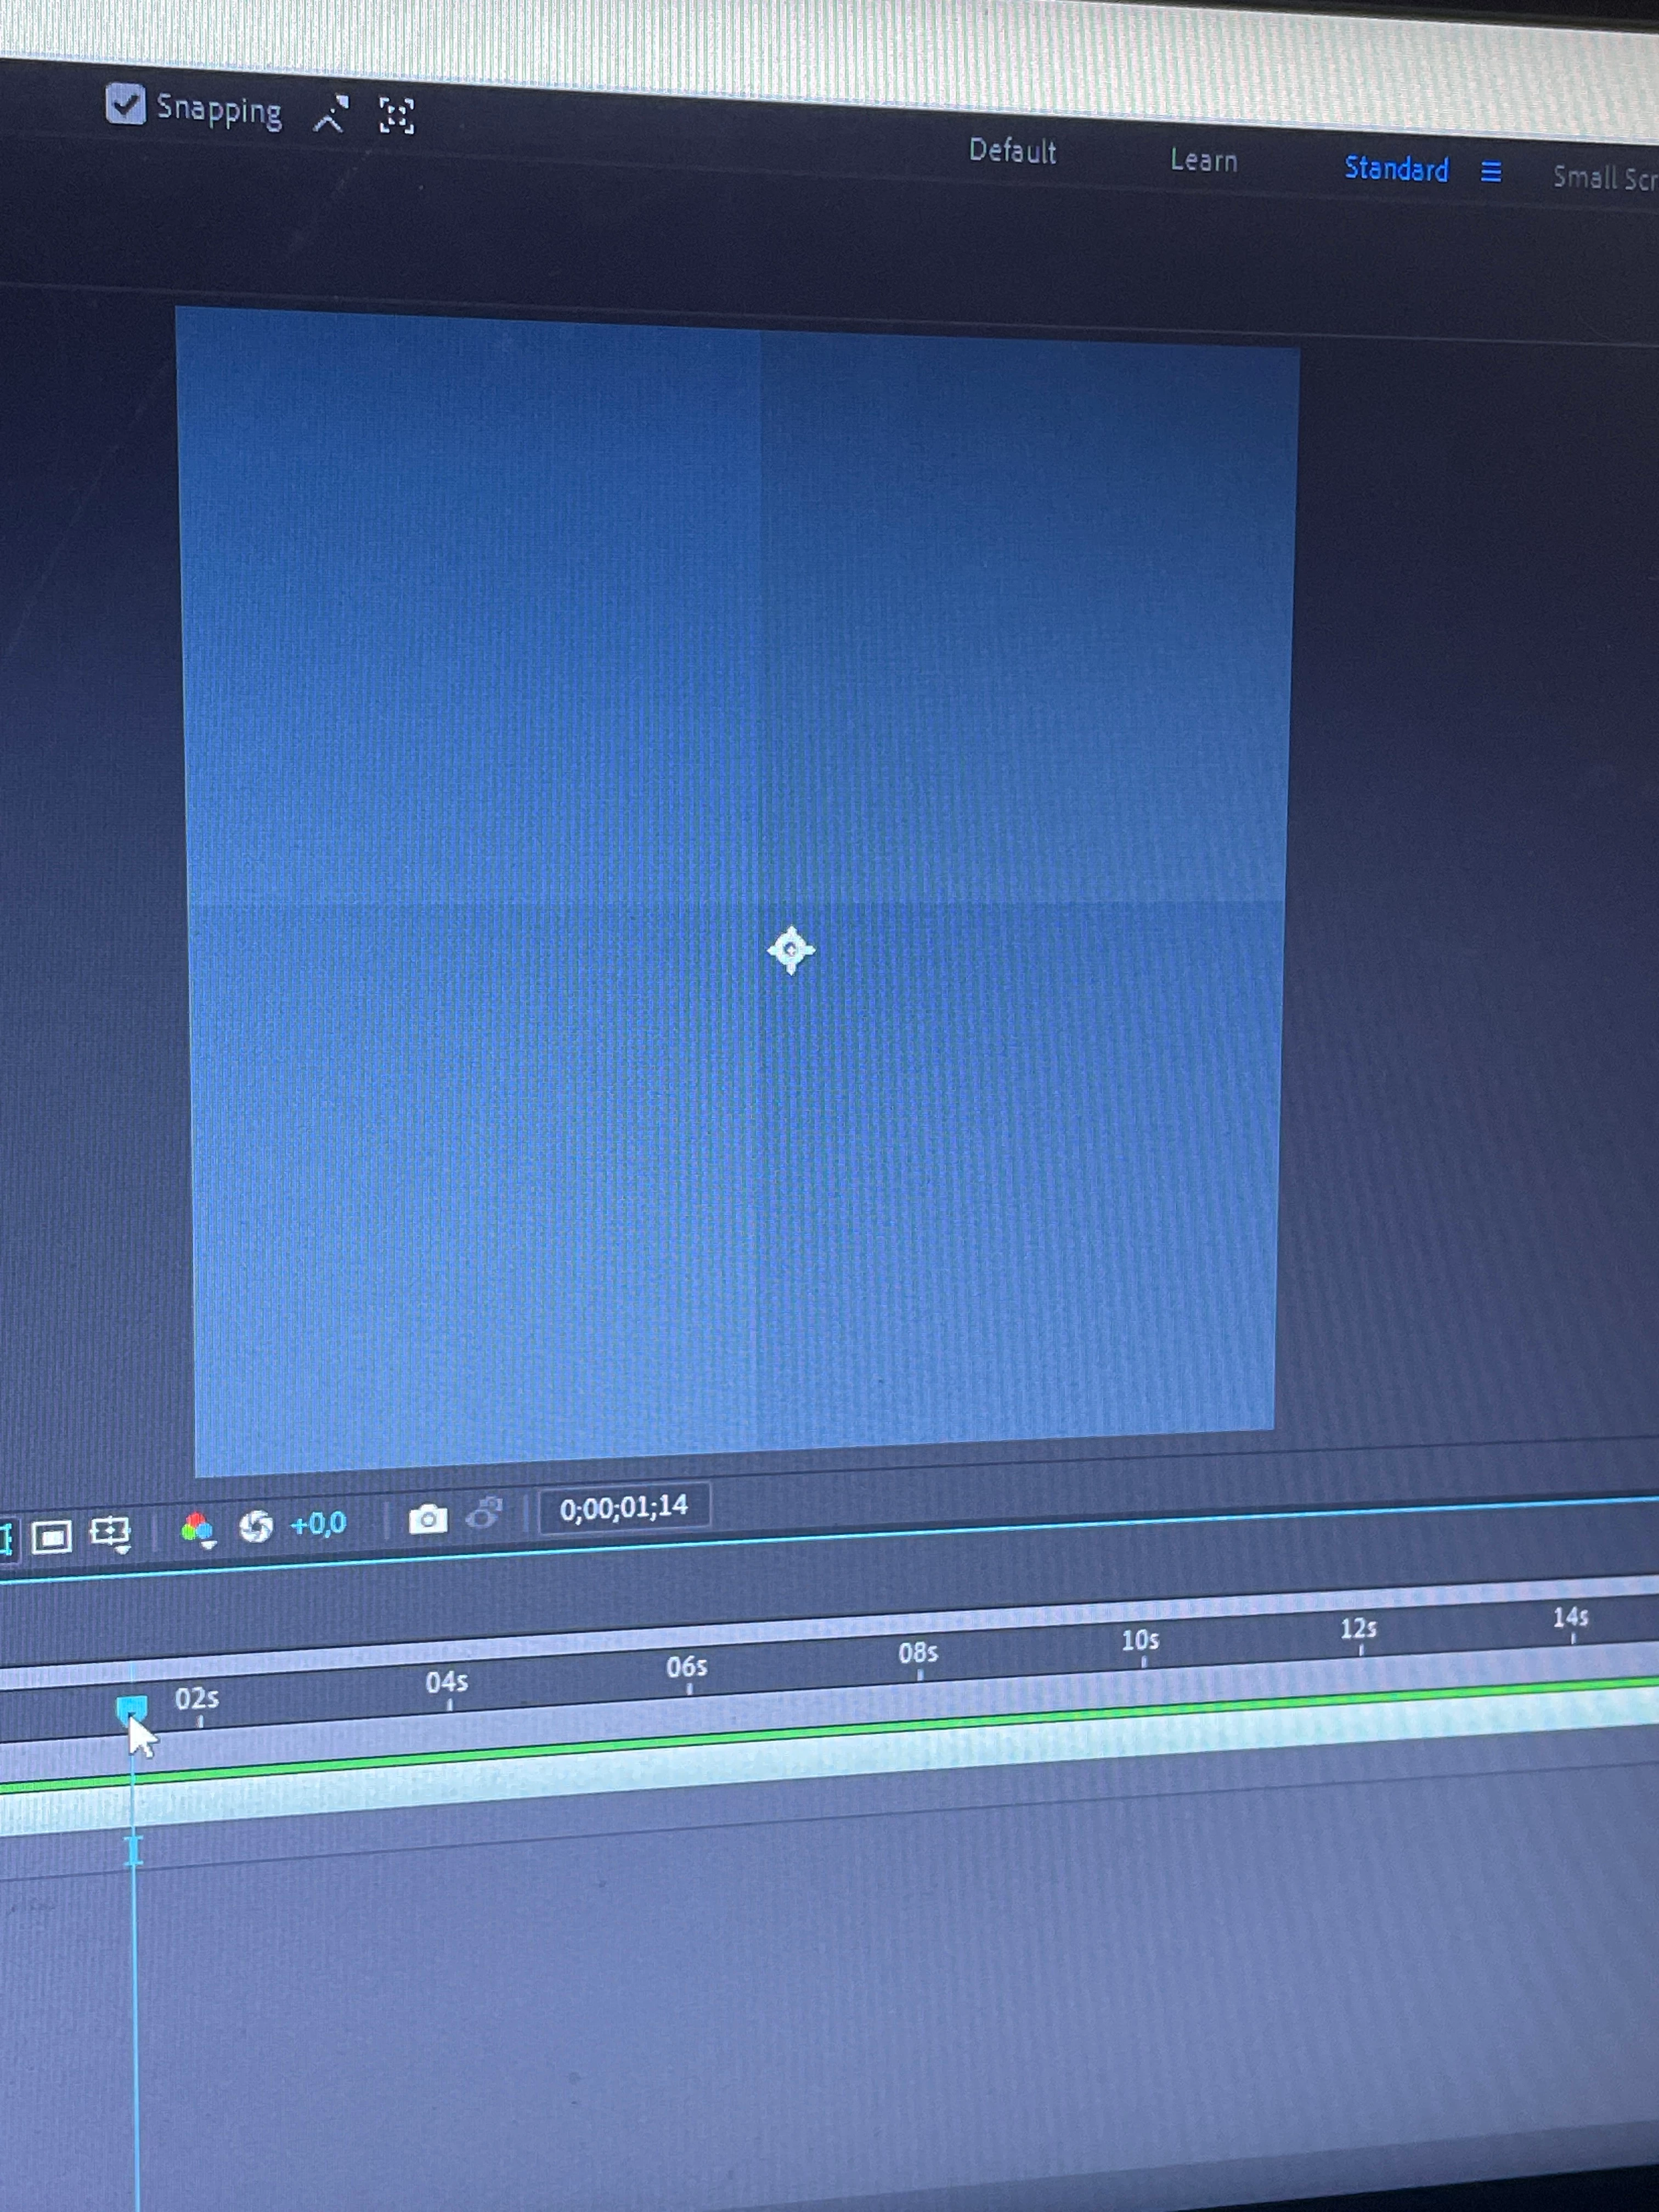Toggle snap to features inside collapsed compositions

pos(397,116)
